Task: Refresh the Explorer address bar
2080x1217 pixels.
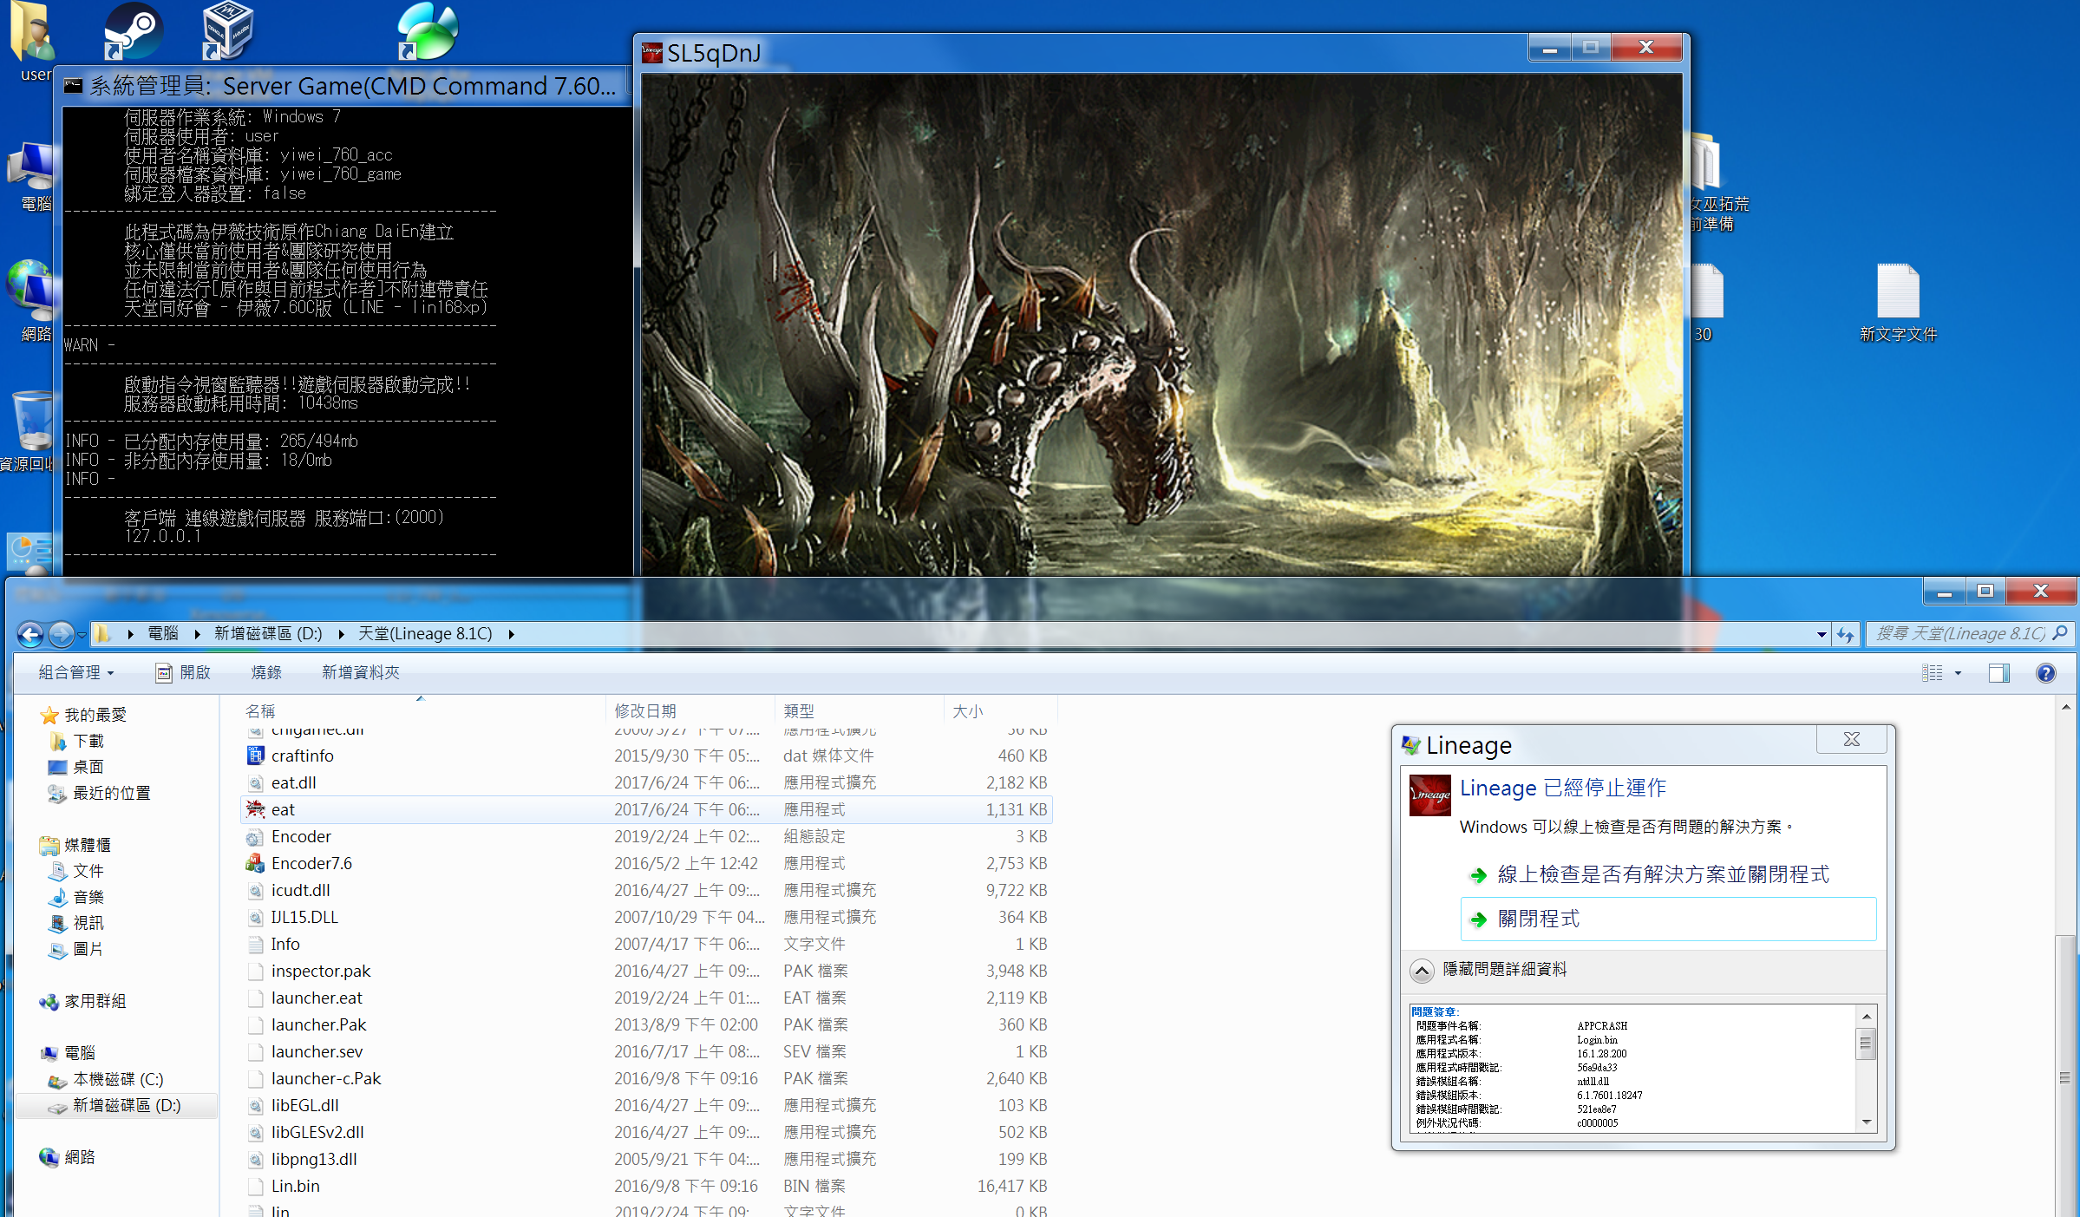Action: [1845, 634]
